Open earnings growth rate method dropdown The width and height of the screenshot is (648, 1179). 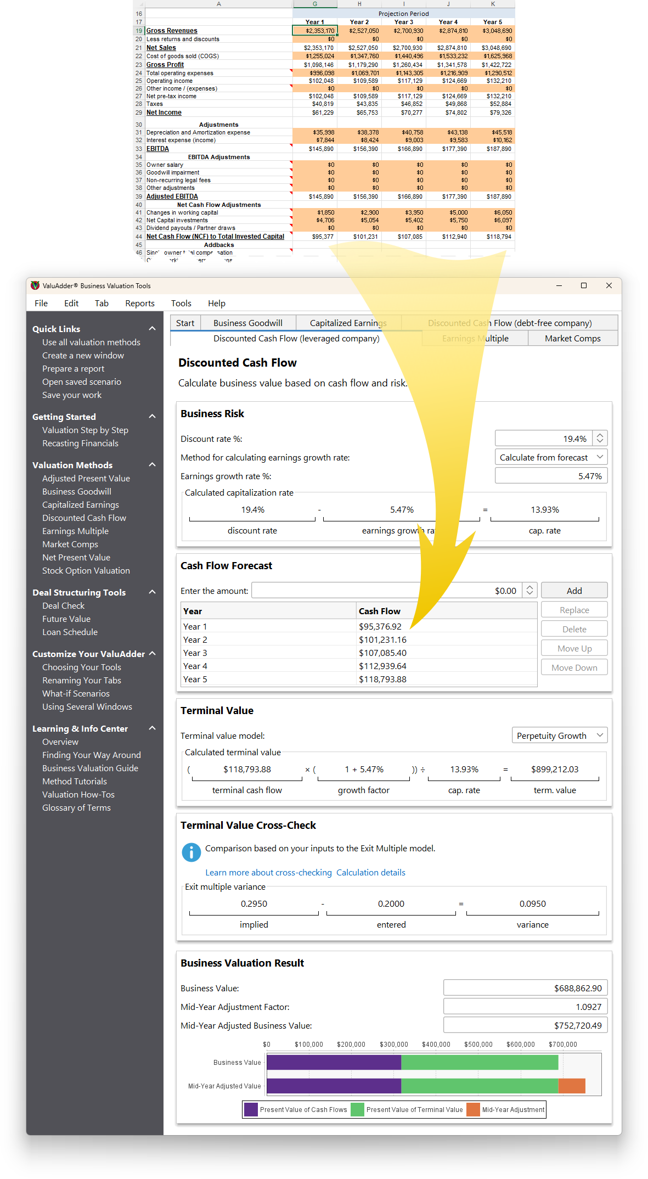[551, 457]
